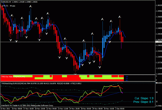Click the 'TMS-Osc Histo' indicator label
The height and width of the screenshot is (110, 162).
coord(7,77)
